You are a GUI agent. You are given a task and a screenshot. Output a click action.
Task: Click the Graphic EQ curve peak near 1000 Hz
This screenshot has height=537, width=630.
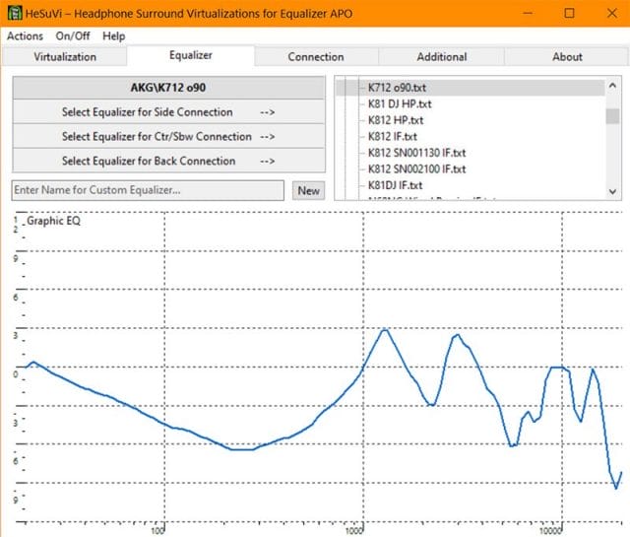coord(385,329)
